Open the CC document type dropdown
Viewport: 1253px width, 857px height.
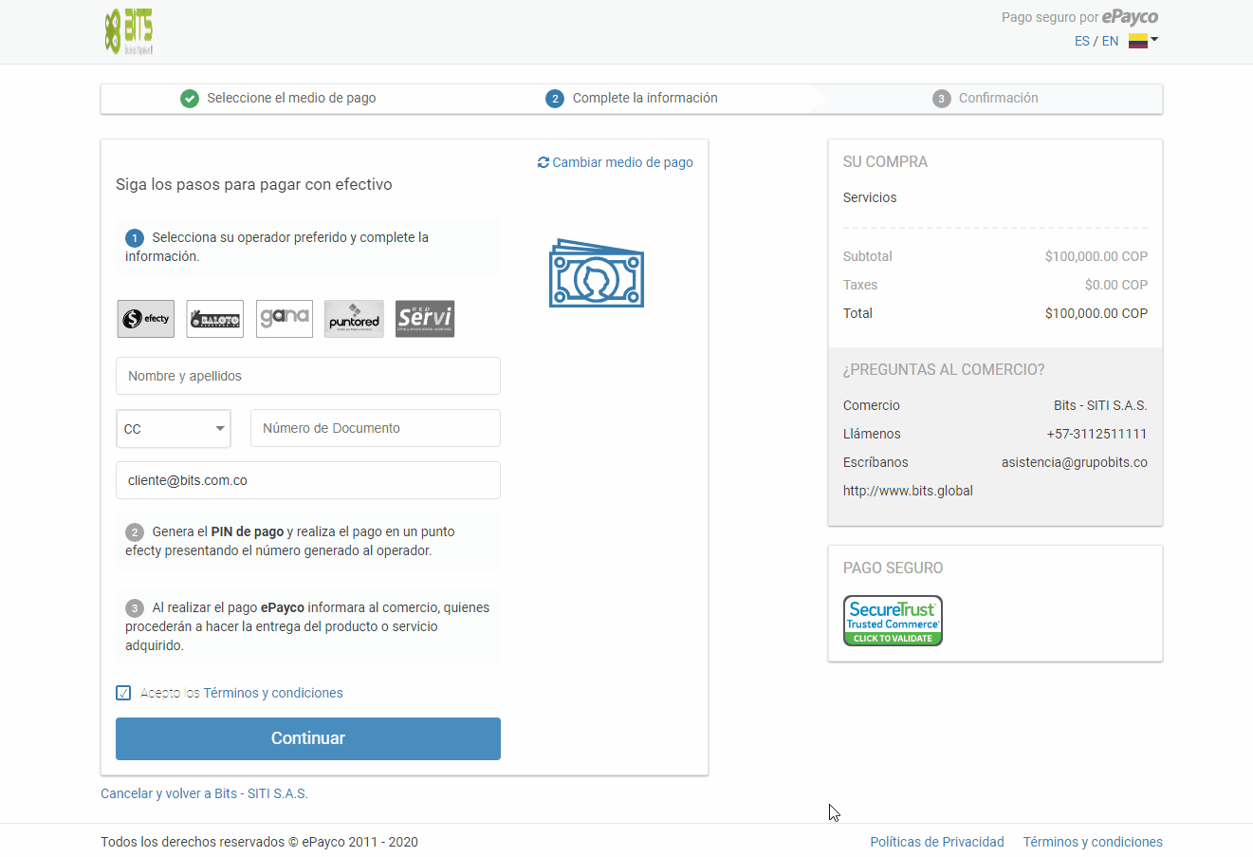(x=174, y=429)
